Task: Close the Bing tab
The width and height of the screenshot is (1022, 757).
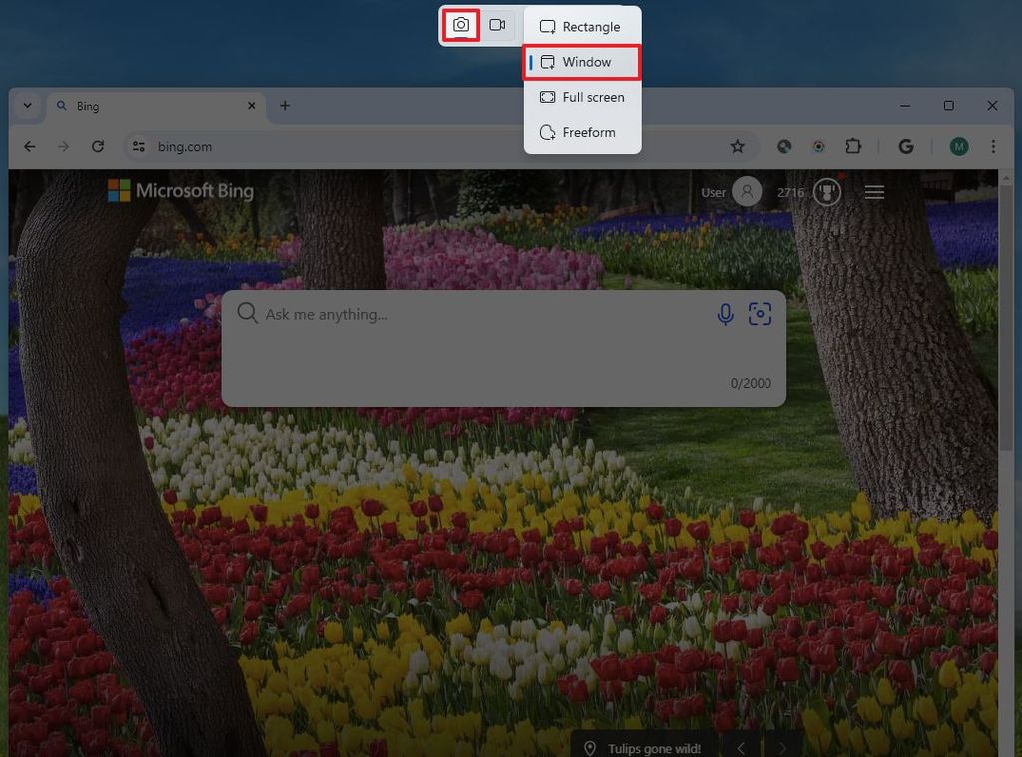Action: click(252, 106)
